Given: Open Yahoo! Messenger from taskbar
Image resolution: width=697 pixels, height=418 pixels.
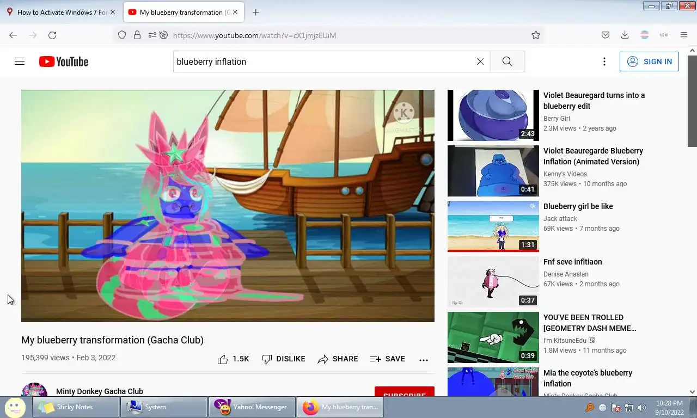Looking at the screenshot, I should point(252,407).
